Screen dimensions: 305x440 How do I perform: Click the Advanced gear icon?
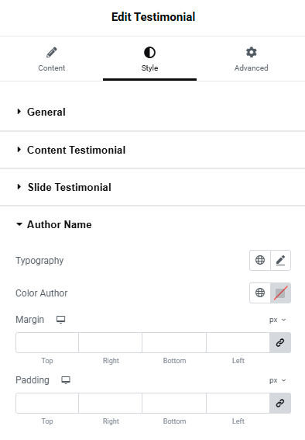pyautogui.click(x=252, y=53)
